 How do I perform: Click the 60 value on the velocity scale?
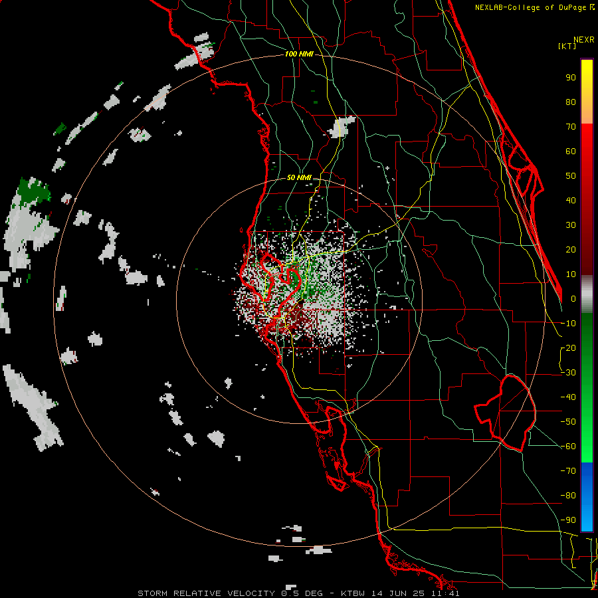(571, 151)
